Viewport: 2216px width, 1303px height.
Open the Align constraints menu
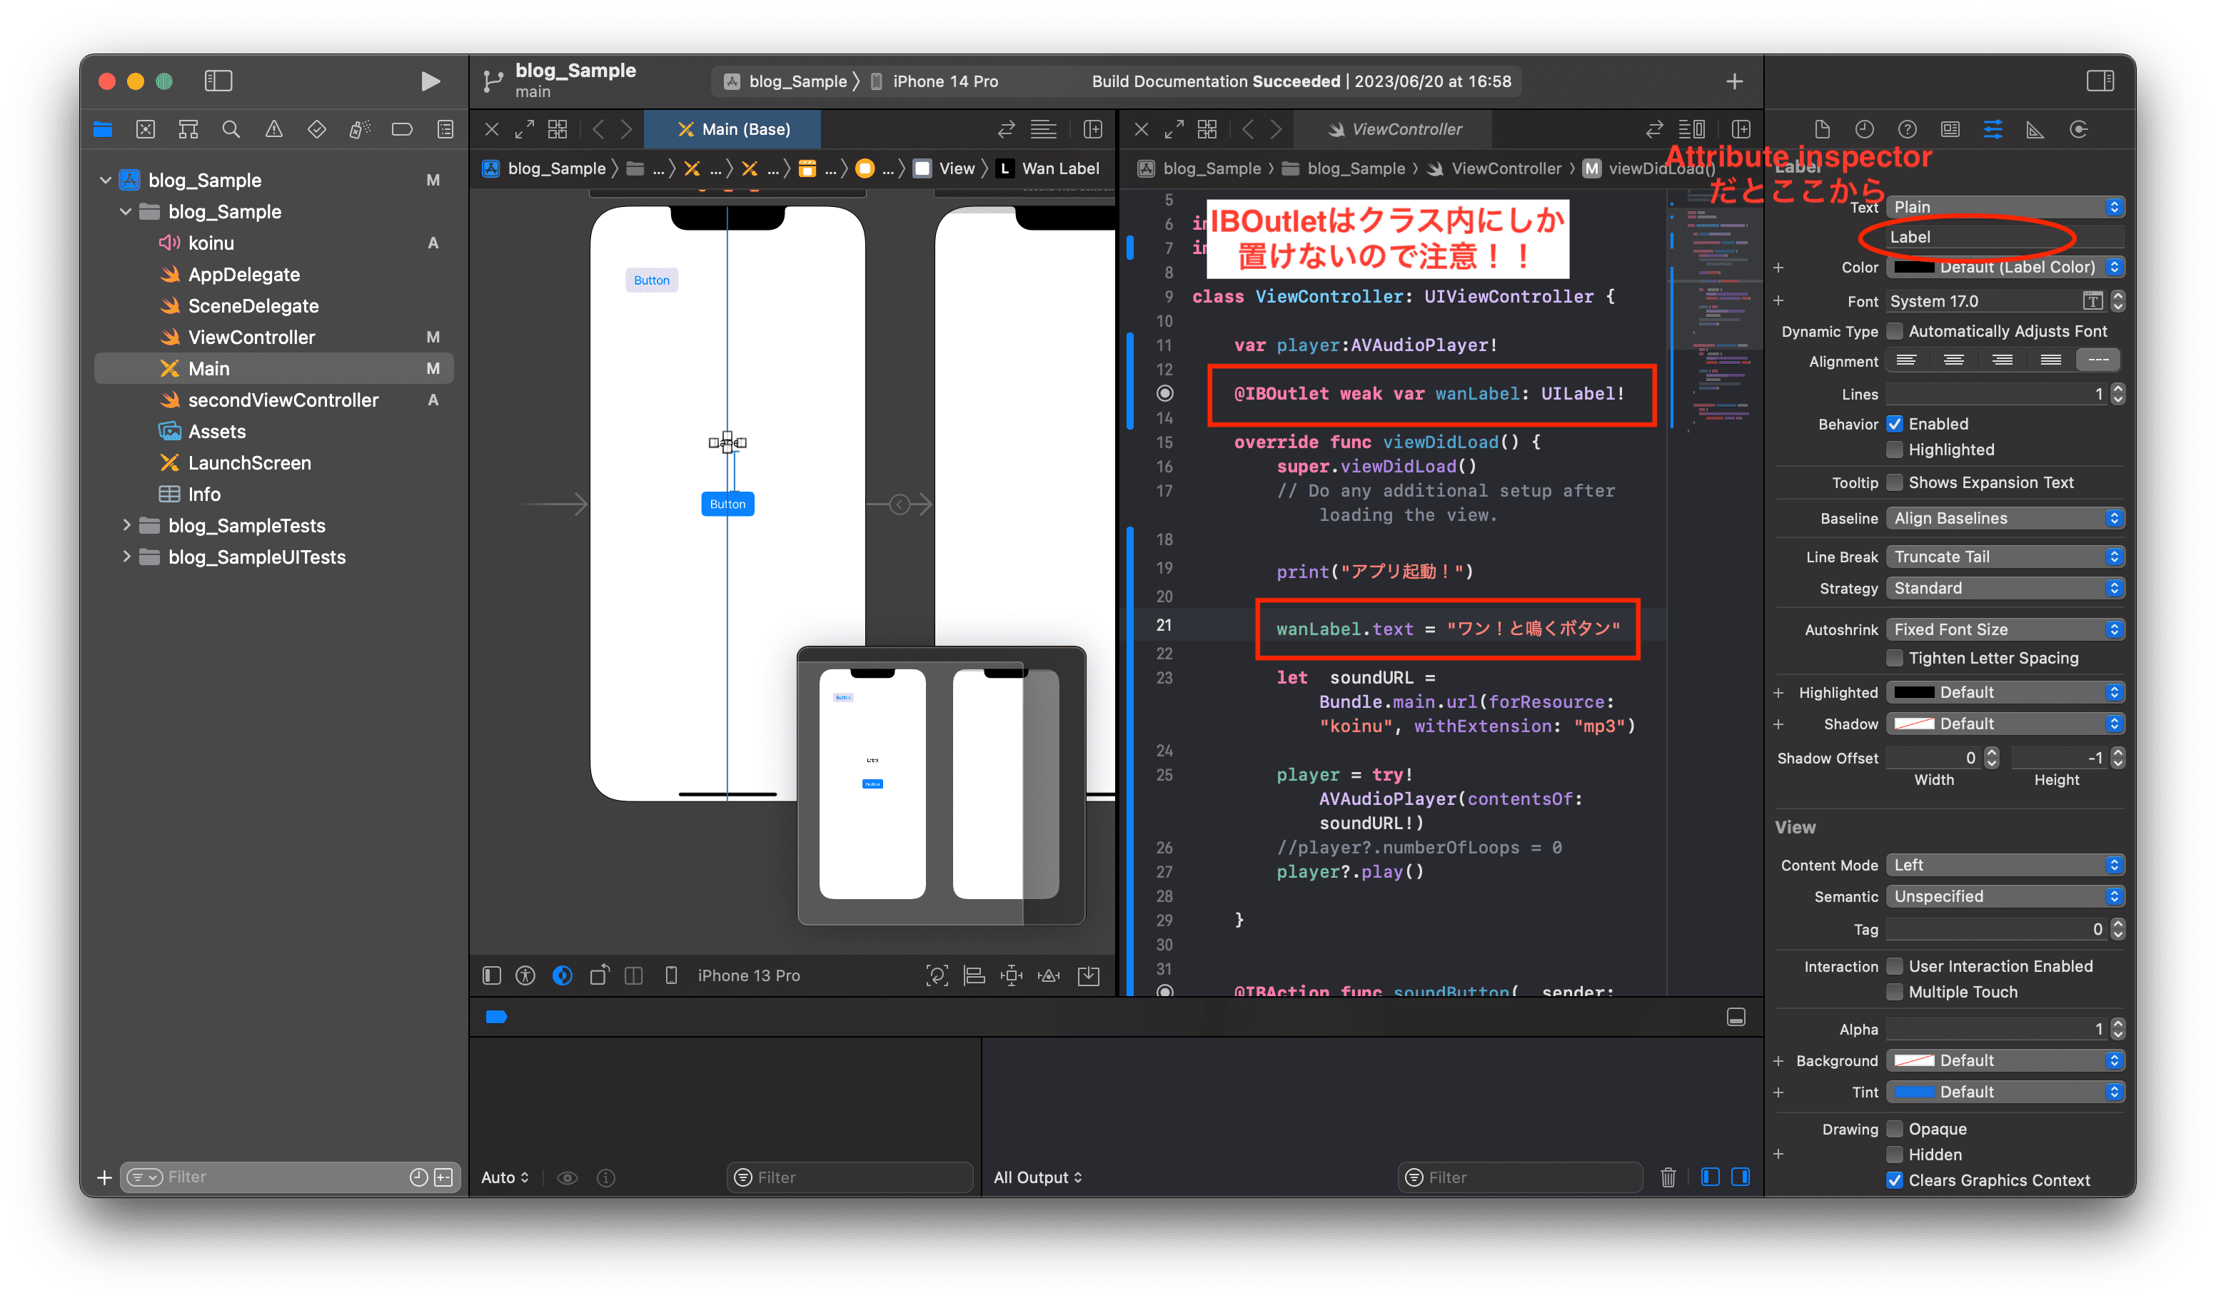pos(974,975)
